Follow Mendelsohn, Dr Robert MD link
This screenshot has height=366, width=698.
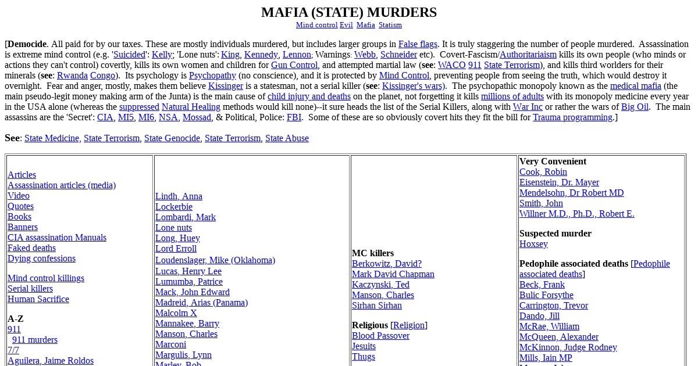(x=572, y=193)
